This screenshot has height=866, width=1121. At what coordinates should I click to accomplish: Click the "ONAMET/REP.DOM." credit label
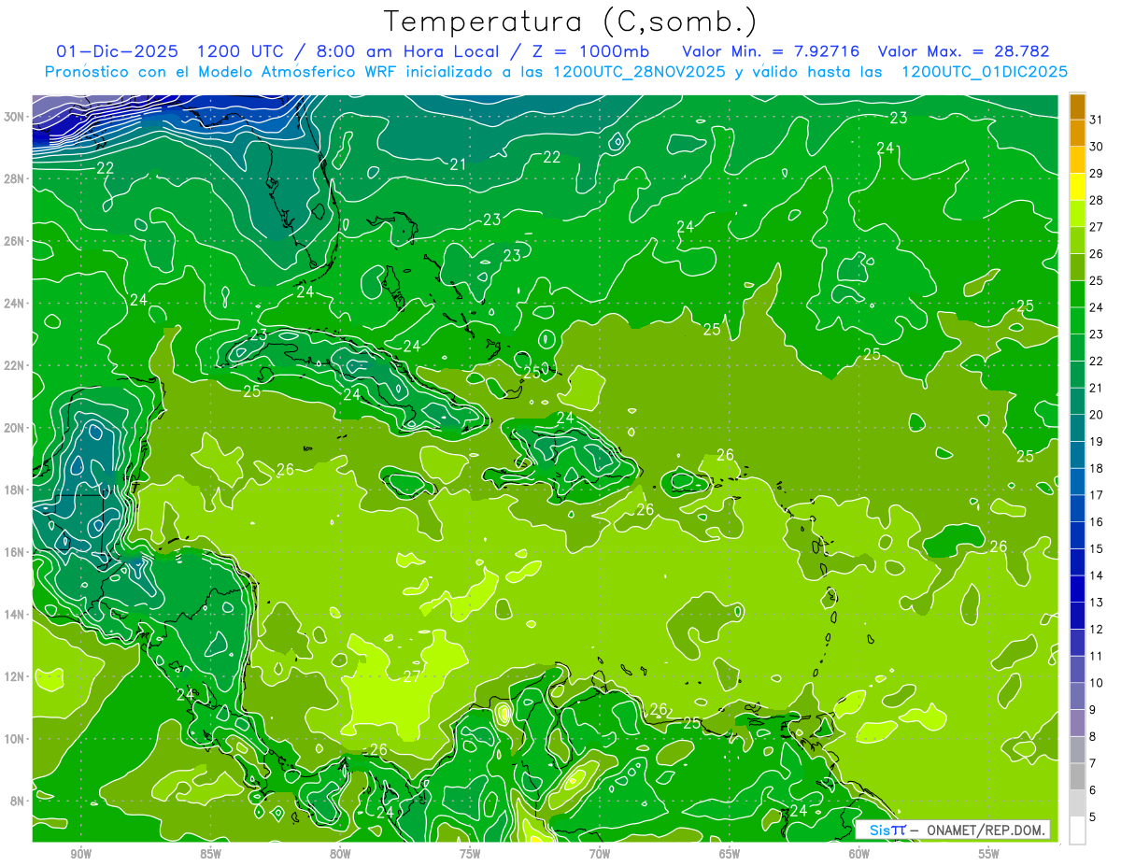coord(986,830)
